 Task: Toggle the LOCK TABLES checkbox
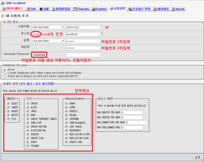pyautogui.click(x=66, y=127)
